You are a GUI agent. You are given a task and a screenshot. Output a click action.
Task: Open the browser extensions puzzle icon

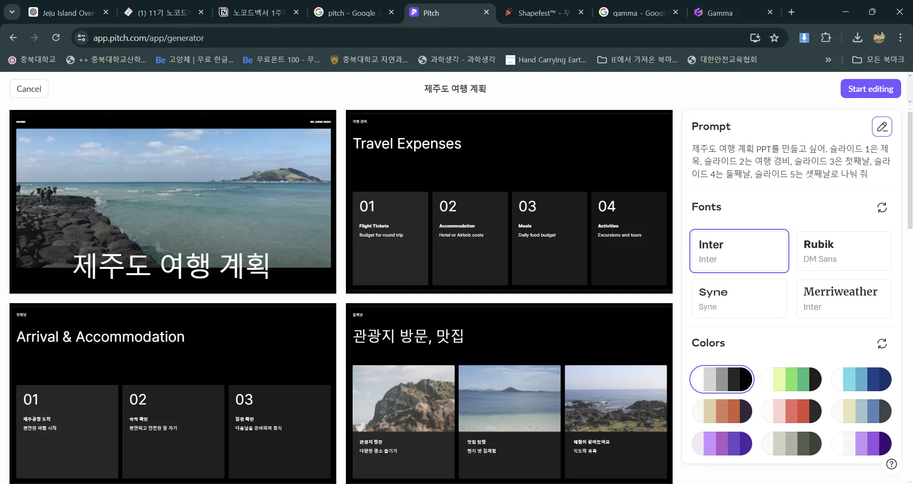[826, 38]
